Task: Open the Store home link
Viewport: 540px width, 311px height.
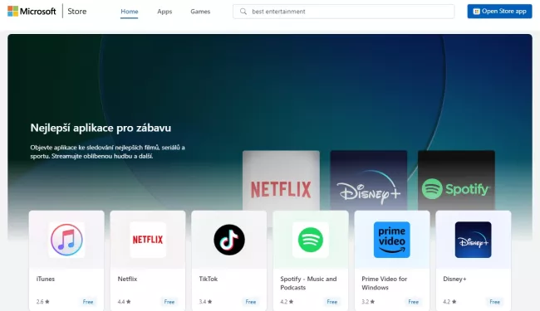Action: tap(76, 12)
